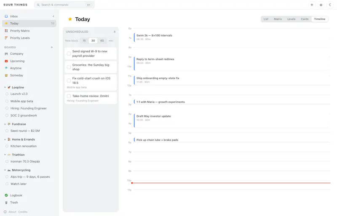Click circle next to Launch v2.0
Viewport: 337px width, 216px height.
[7, 94]
